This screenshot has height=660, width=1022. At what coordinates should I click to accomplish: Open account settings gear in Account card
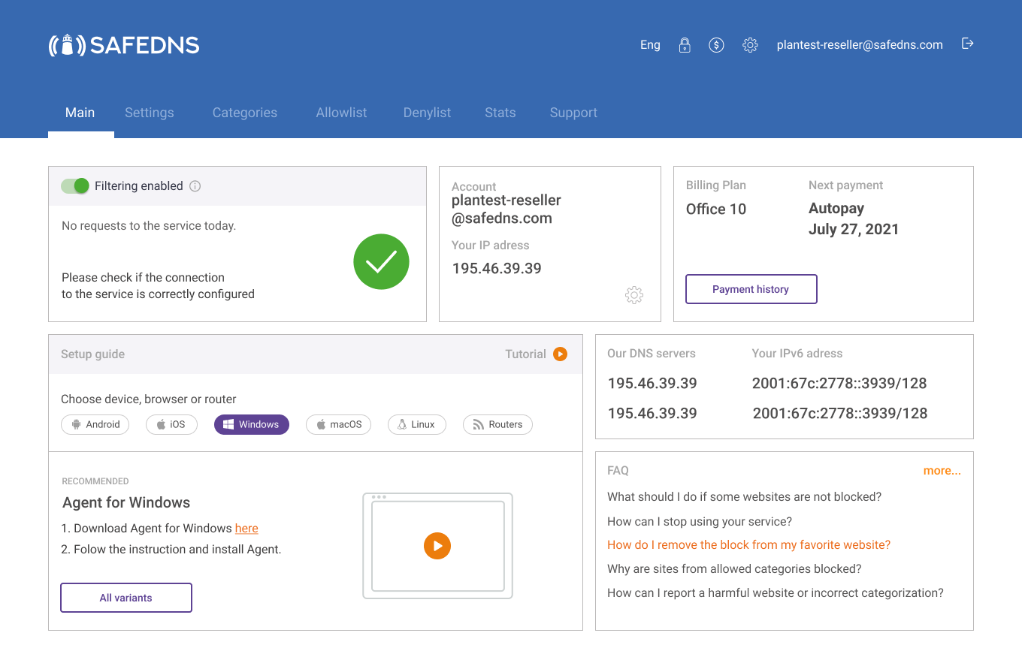point(633,294)
